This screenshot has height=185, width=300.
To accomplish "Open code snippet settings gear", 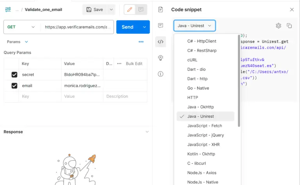I will [279, 26].
